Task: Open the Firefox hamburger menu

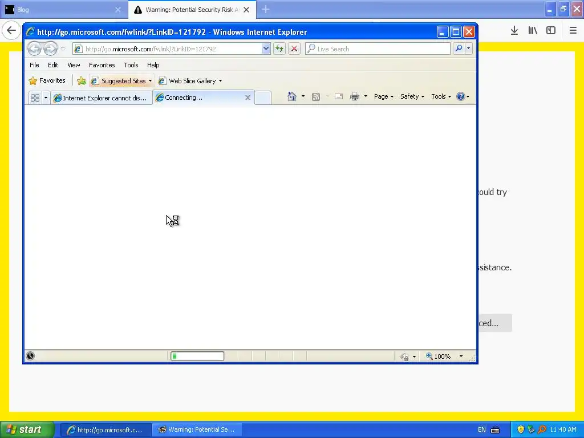Action: coord(573,31)
